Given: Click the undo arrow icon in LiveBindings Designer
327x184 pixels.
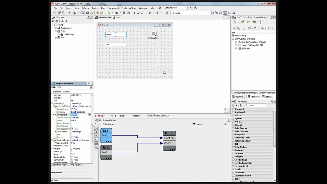Looking at the screenshot, I should (96, 140).
